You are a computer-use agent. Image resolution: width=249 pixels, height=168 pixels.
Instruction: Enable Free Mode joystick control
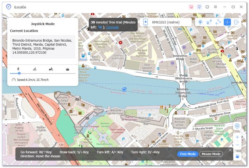[x=188, y=154]
